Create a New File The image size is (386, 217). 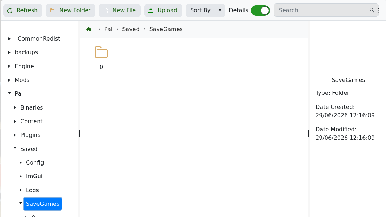tap(120, 10)
